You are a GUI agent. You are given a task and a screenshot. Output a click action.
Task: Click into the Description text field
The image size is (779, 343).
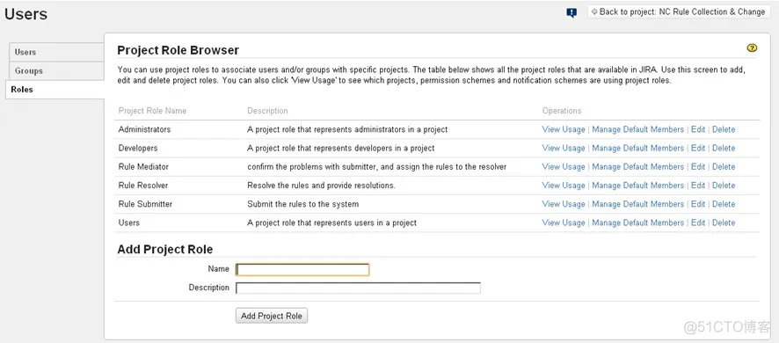pyautogui.click(x=358, y=288)
